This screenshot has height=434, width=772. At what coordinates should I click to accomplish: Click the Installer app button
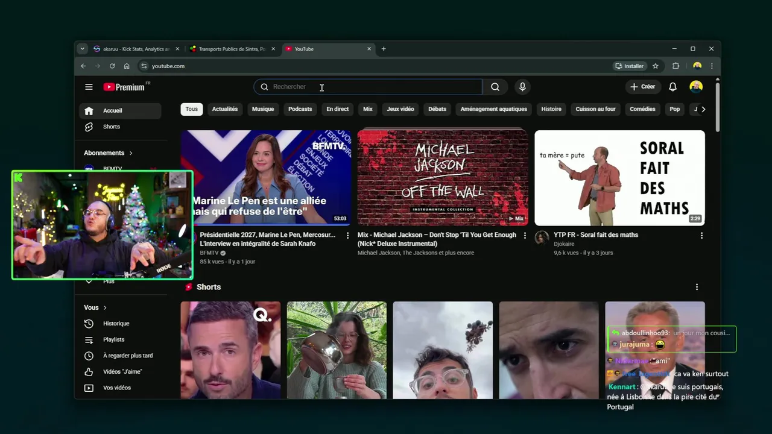click(630, 66)
